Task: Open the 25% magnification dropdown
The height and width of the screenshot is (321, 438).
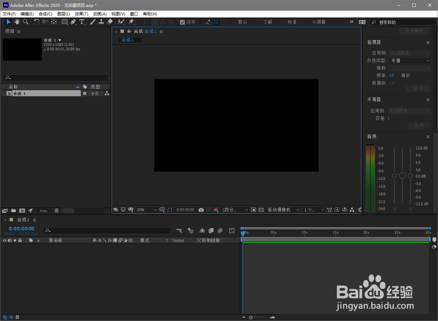Action: [146, 210]
